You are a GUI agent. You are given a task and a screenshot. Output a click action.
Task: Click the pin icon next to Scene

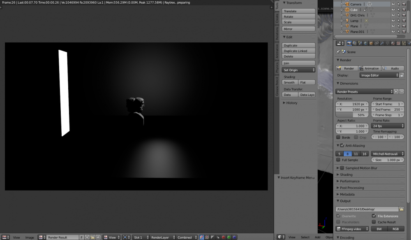pos(338,52)
